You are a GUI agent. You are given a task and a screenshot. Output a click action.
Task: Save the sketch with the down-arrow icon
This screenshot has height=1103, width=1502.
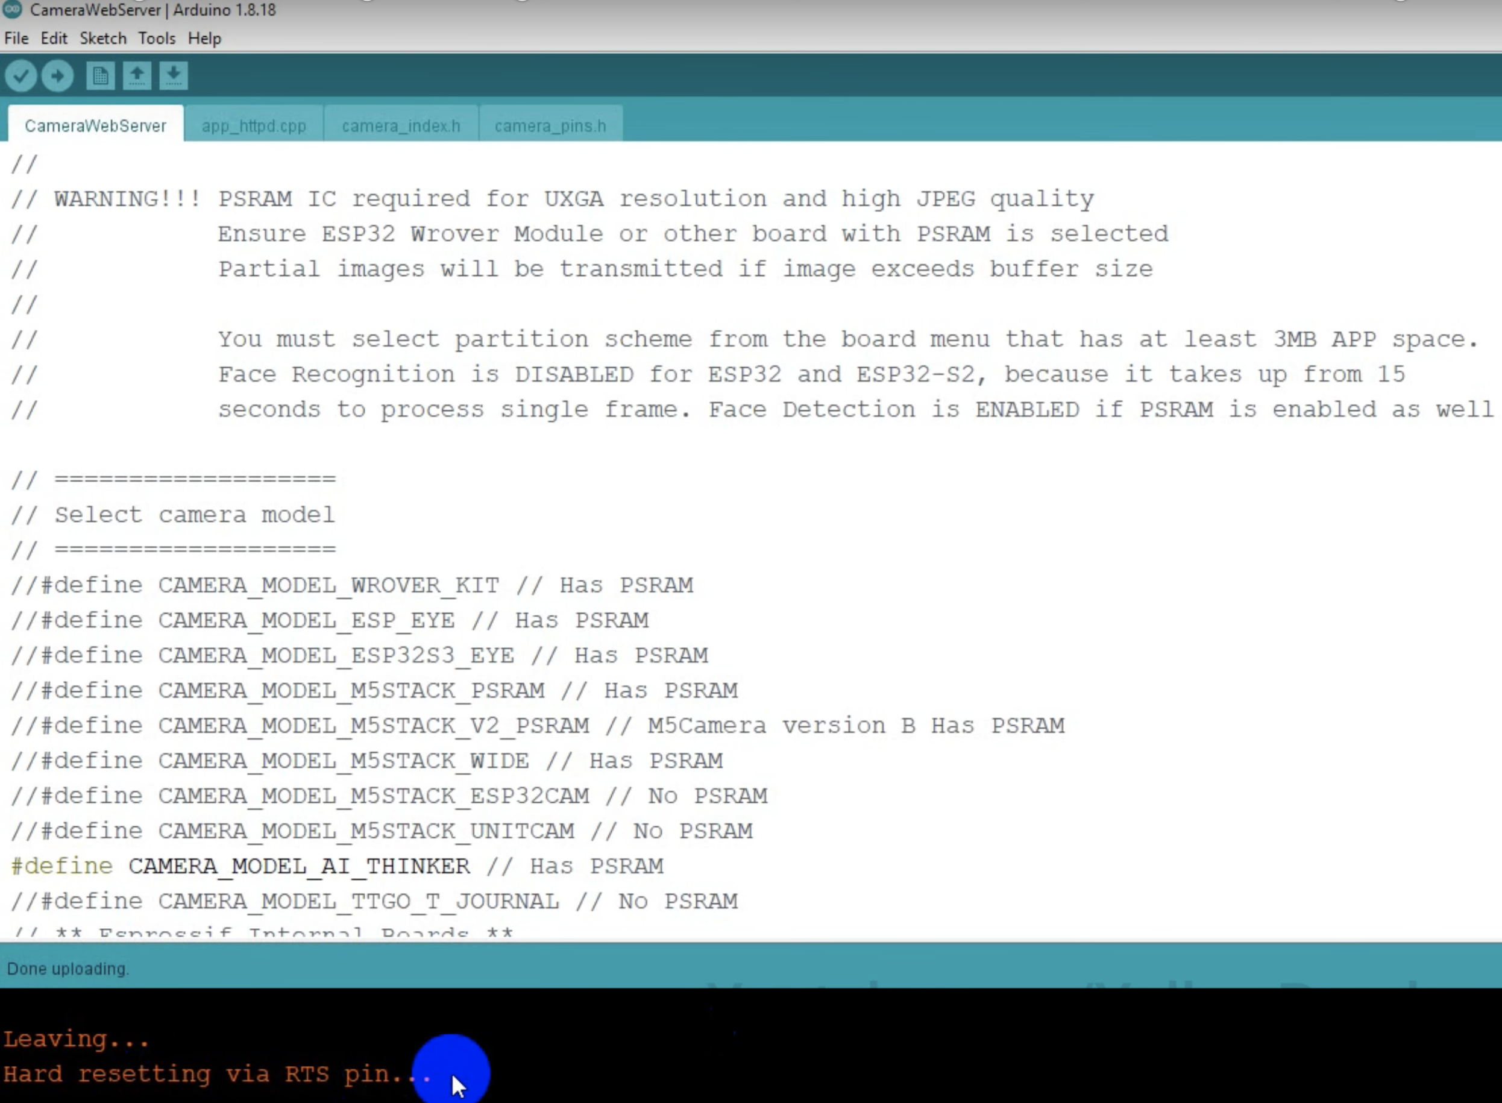[x=174, y=76]
